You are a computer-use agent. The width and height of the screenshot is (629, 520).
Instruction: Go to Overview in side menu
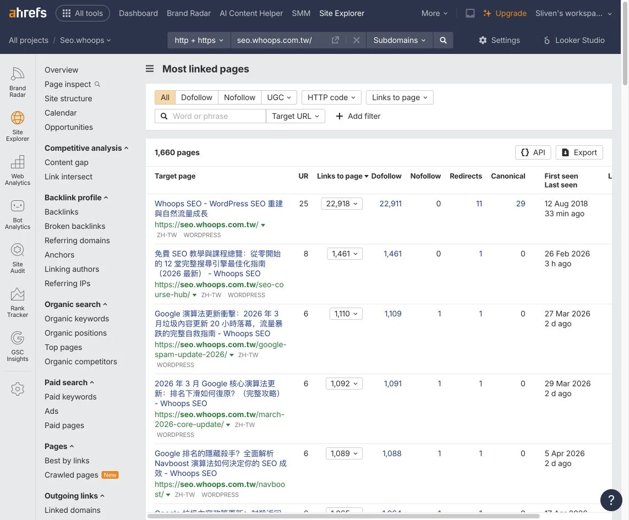(x=62, y=70)
